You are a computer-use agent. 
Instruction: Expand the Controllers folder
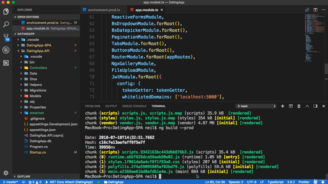[46, 68]
